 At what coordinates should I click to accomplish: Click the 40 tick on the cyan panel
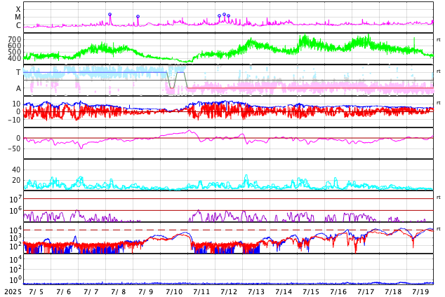[16, 170]
